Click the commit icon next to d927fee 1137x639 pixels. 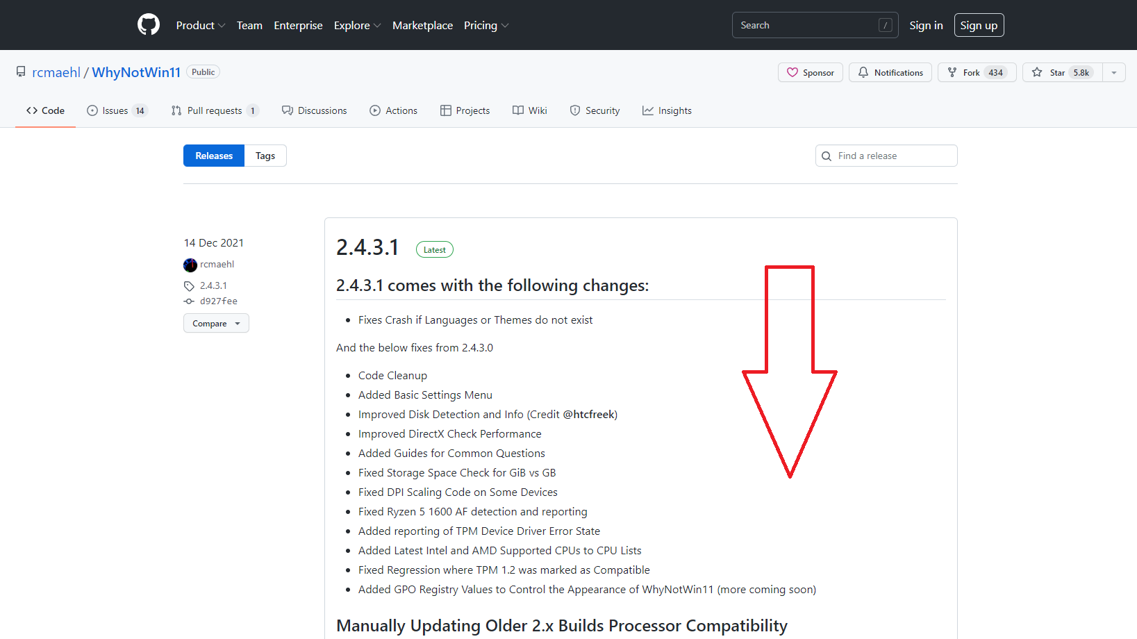coord(189,301)
